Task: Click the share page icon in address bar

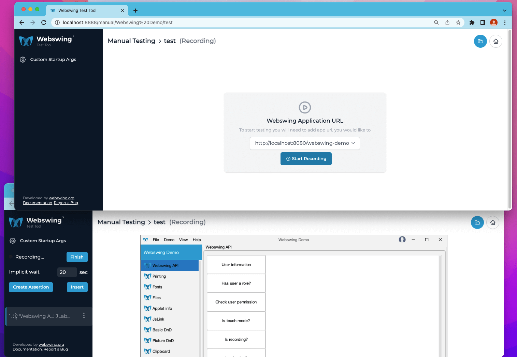Action: pyautogui.click(x=447, y=22)
